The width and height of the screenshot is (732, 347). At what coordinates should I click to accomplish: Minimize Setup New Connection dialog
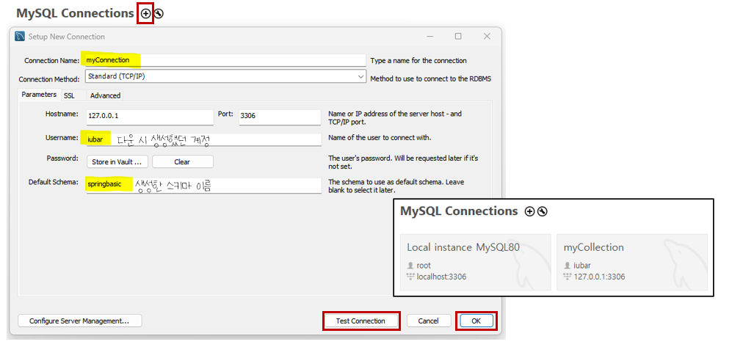[x=430, y=37]
